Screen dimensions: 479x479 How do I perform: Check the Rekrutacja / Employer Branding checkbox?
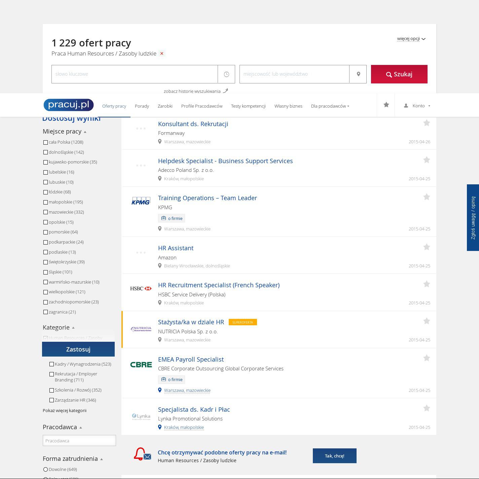point(51,374)
